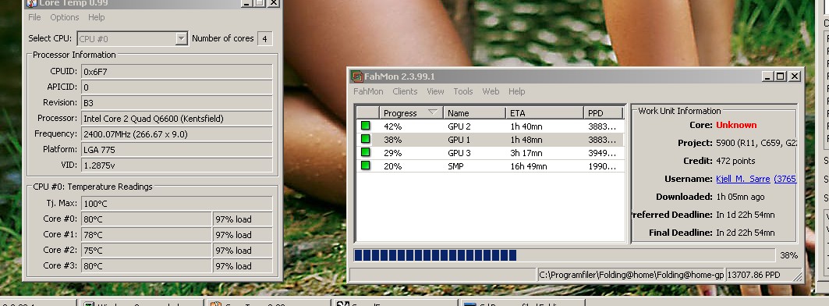This screenshot has height=306, width=829.
Task: Open the Web menu in FahMon
Action: click(491, 91)
